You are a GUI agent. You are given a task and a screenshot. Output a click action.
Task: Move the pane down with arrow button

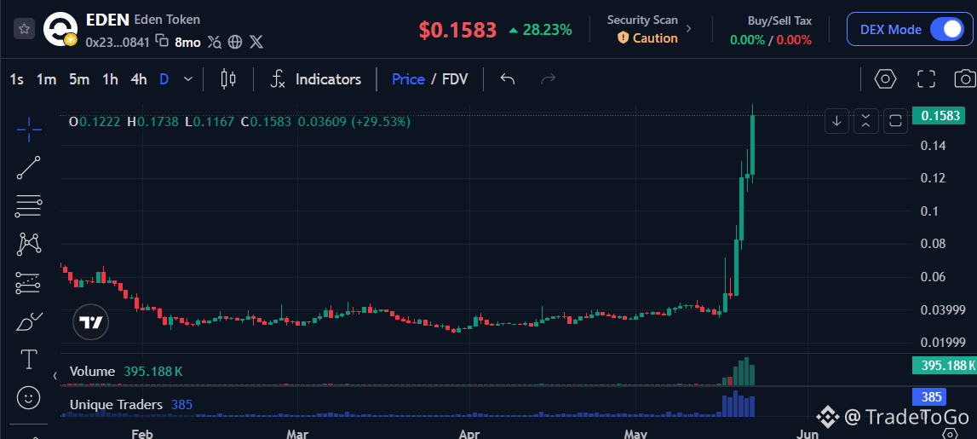[836, 121]
